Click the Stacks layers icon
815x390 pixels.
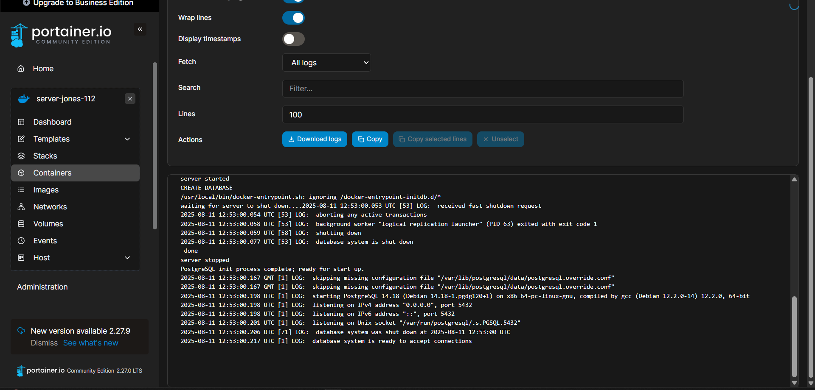click(21, 156)
